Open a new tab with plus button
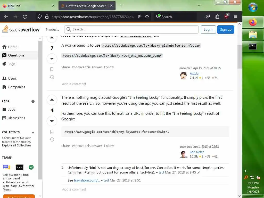264x198 pixels. point(121,6)
